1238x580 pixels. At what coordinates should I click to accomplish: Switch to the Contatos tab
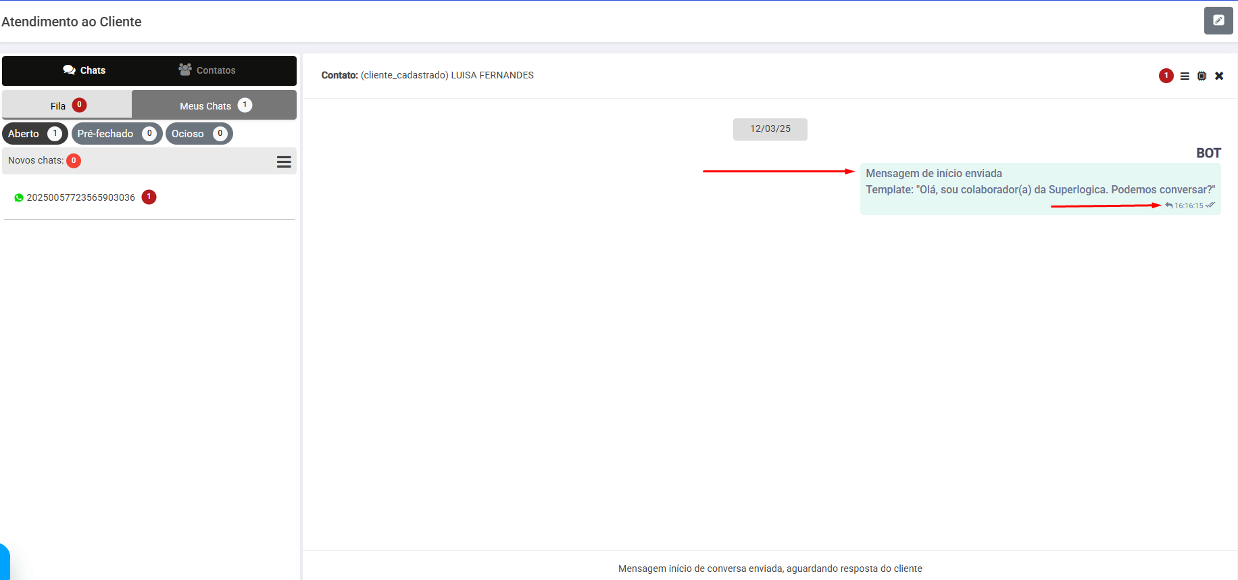(207, 70)
